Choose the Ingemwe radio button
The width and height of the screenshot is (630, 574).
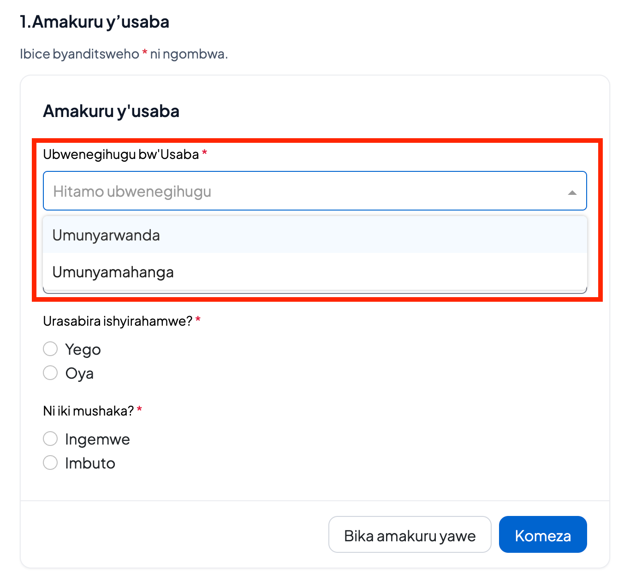50,439
